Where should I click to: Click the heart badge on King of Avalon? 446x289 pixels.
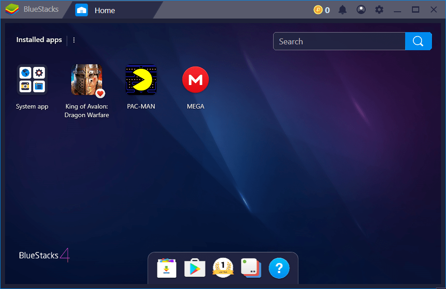click(100, 93)
